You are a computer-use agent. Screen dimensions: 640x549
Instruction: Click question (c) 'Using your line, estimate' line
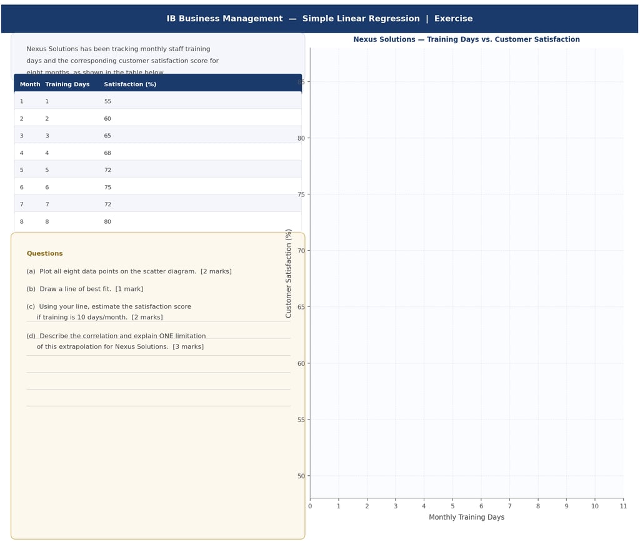pos(109,306)
